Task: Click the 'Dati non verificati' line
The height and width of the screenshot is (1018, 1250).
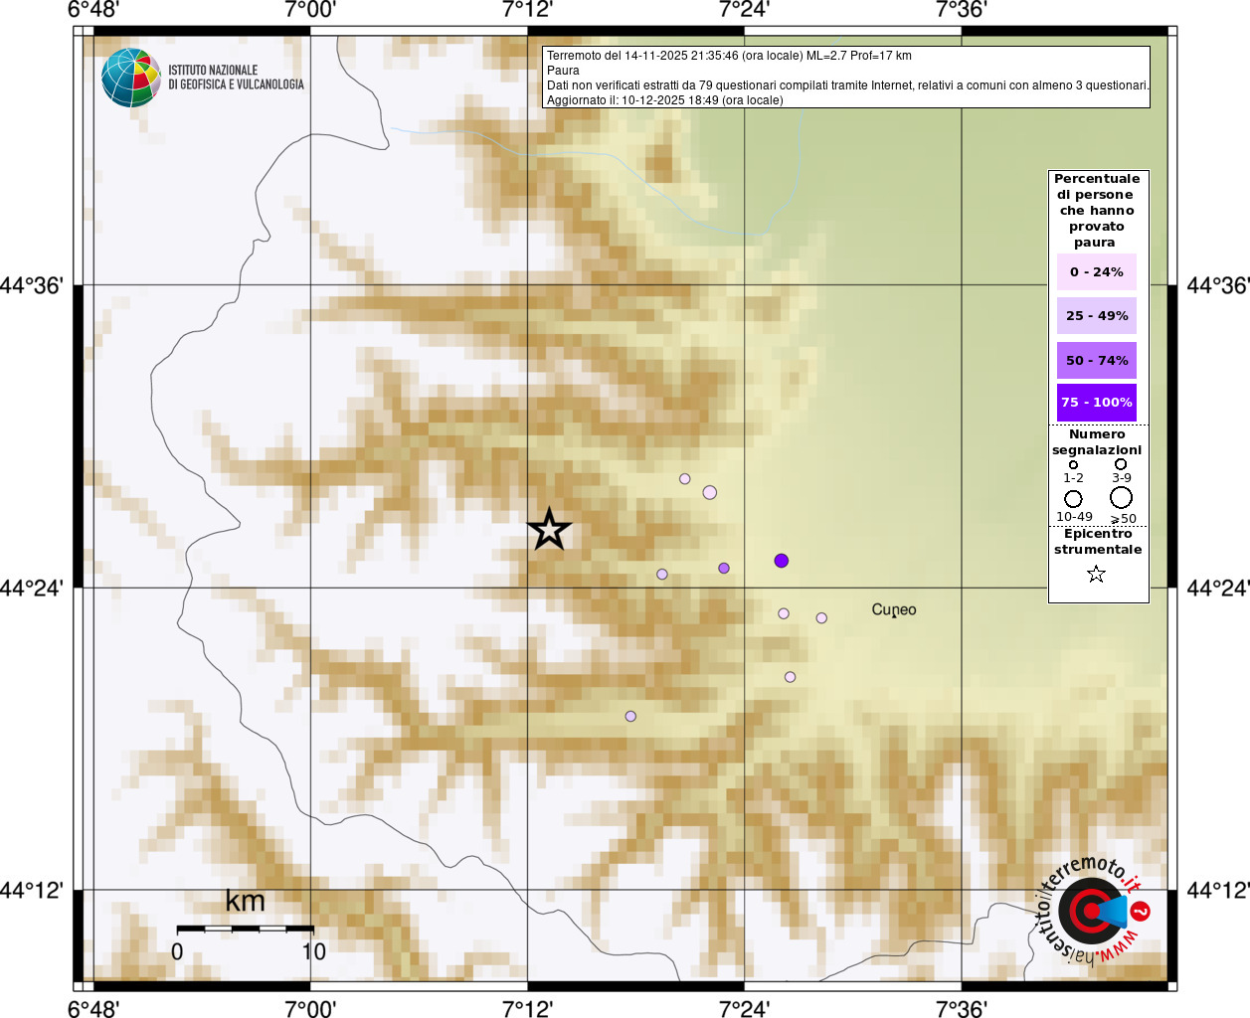Action: 847,85
